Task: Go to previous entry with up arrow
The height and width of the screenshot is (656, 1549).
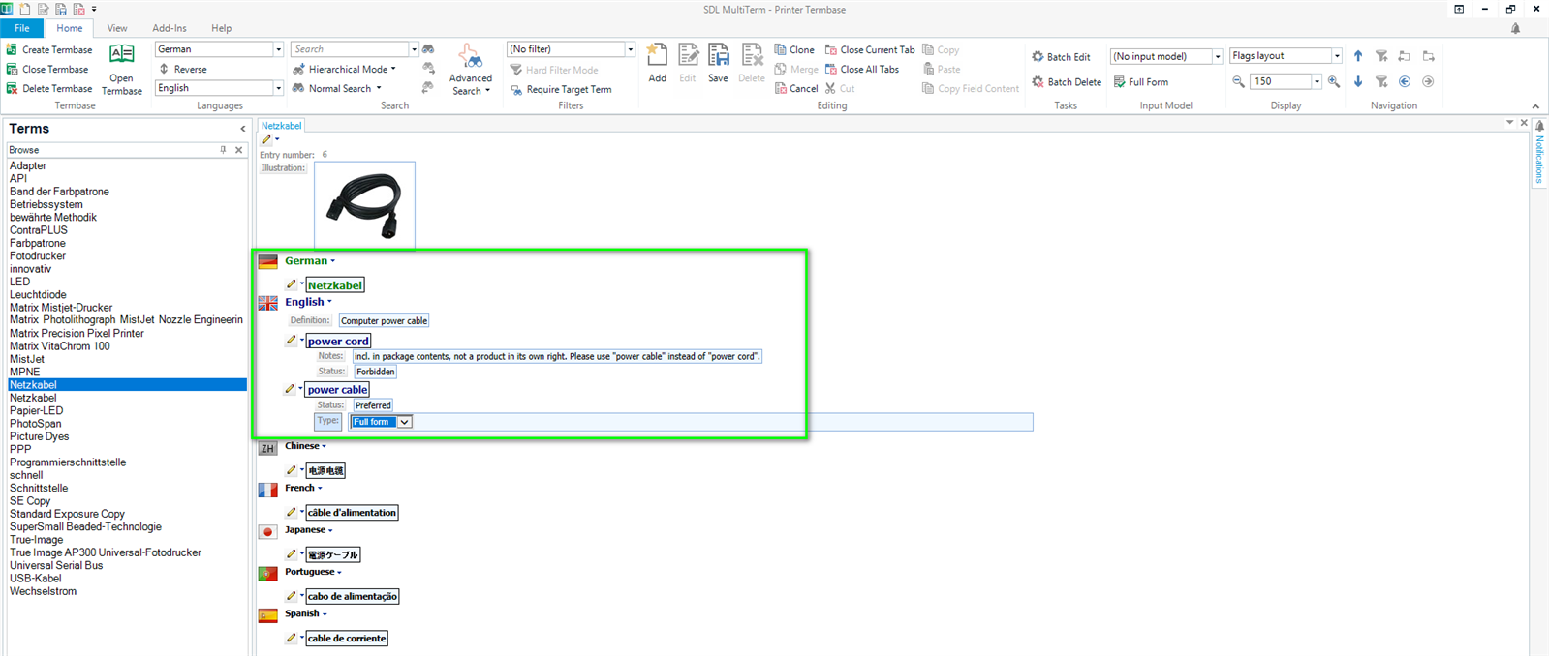Action: coord(1358,56)
